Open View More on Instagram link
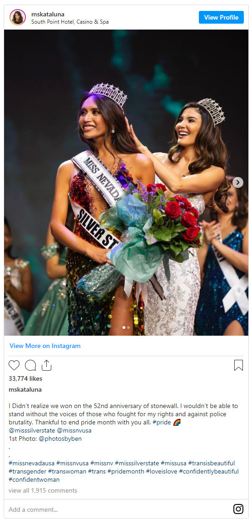Viewport: 252px width, 524px height. 45,346
